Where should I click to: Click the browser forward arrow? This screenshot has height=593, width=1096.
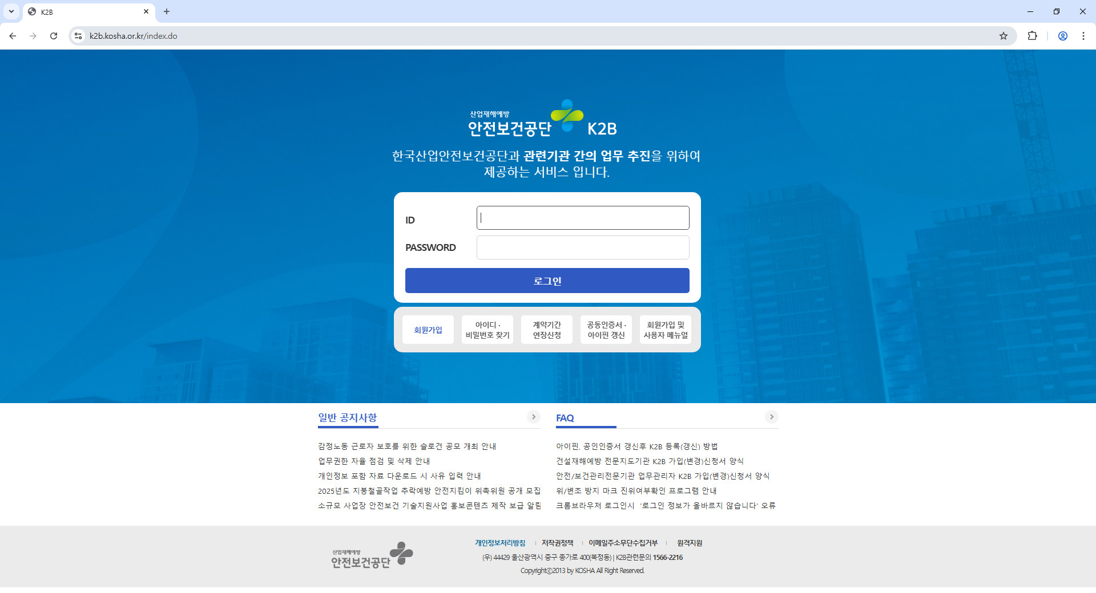coord(33,36)
